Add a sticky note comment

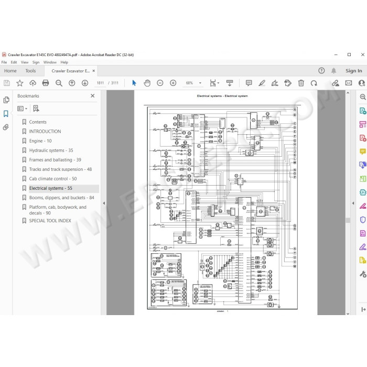[249, 83]
